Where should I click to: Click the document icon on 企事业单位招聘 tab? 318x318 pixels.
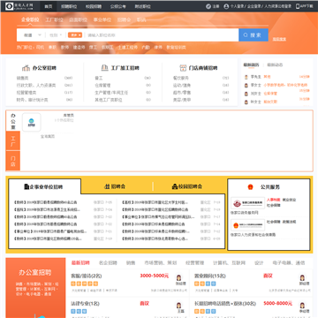pos(26,186)
